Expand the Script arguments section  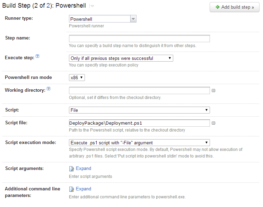tap(84, 169)
